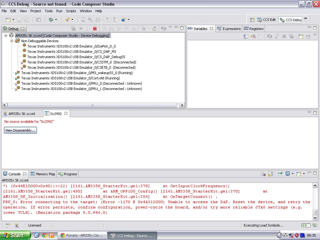Open the File menu
The height and width of the screenshot is (240, 320).
click(4, 11)
